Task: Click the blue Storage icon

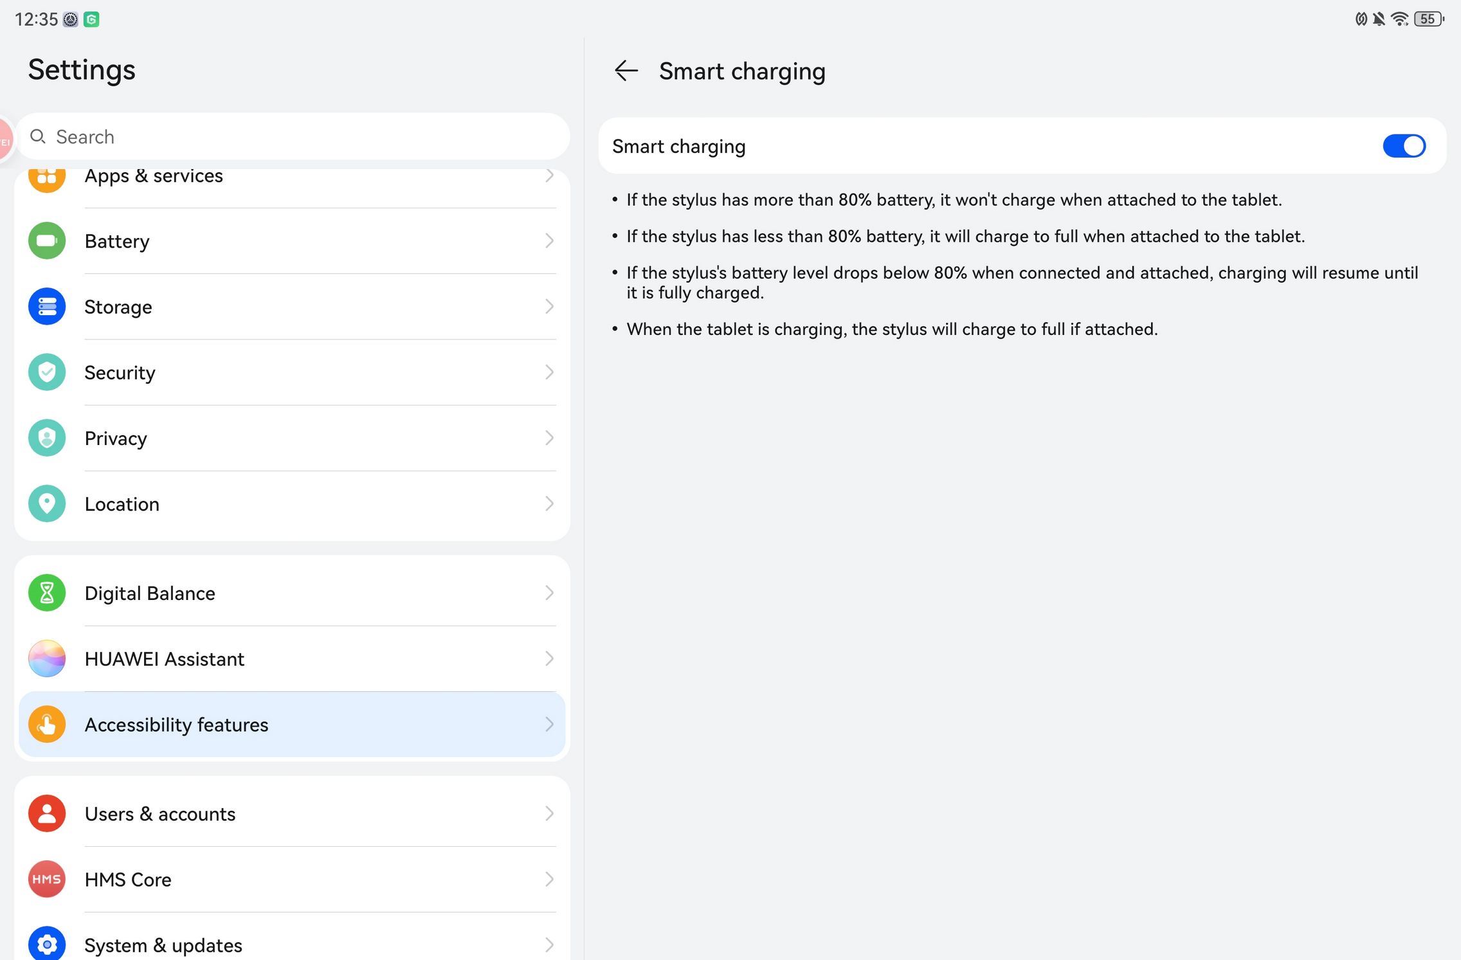Action: [x=47, y=307]
